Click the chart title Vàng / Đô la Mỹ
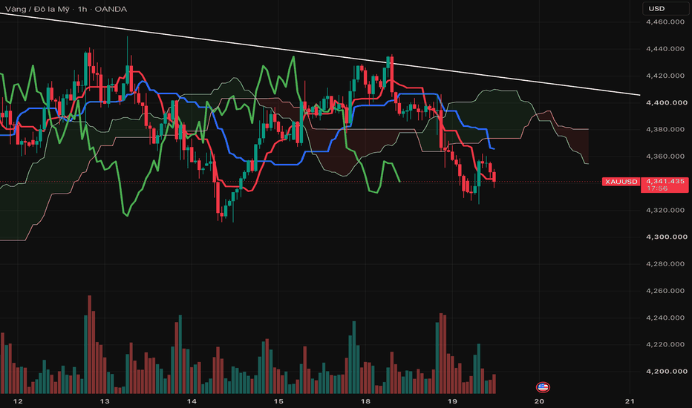The width and height of the screenshot is (692, 408). (x=37, y=9)
